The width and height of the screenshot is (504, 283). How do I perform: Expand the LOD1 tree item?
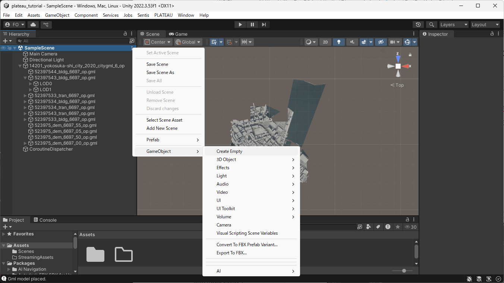(x=31, y=90)
